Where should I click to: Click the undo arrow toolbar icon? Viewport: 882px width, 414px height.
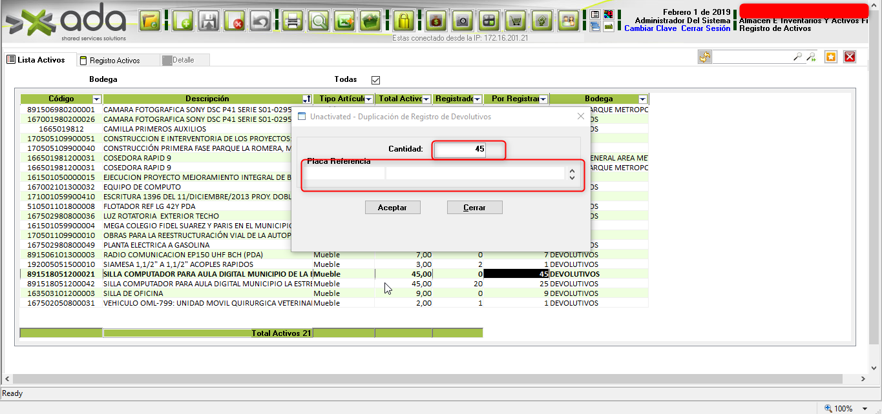[261, 21]
